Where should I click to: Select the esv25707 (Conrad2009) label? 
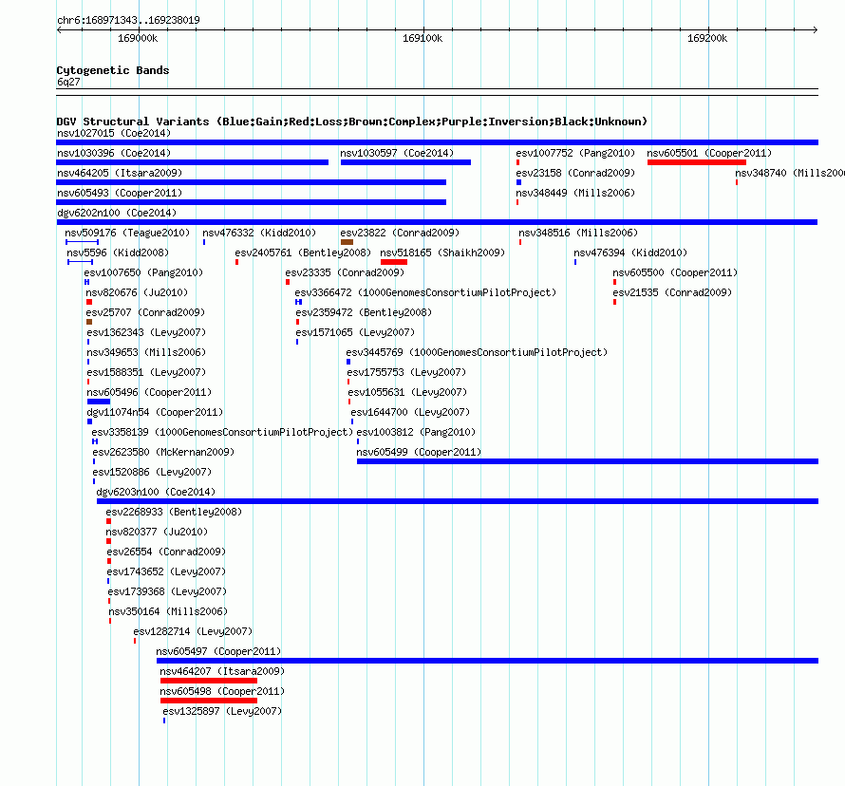click(145, 312)
